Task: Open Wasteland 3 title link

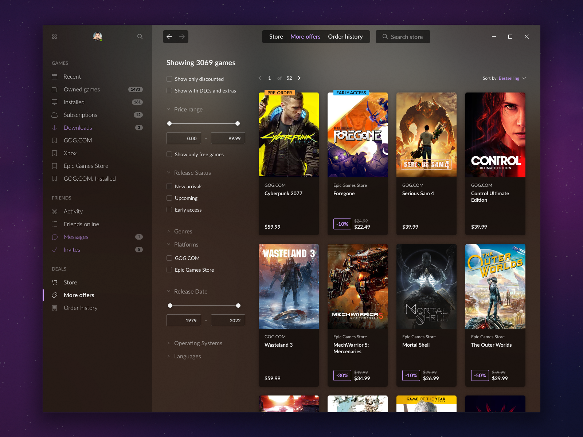Action: pos(278,345)
